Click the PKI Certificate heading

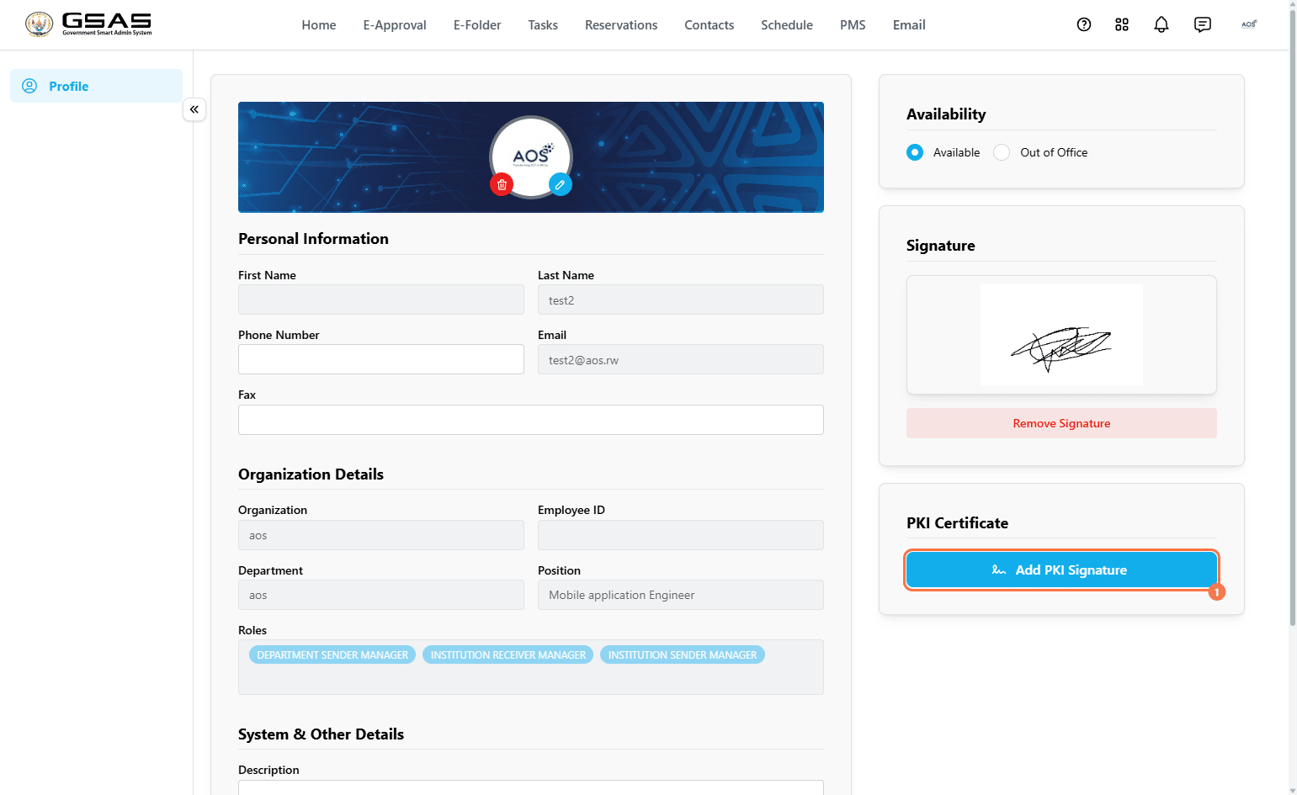coord(957,523)
